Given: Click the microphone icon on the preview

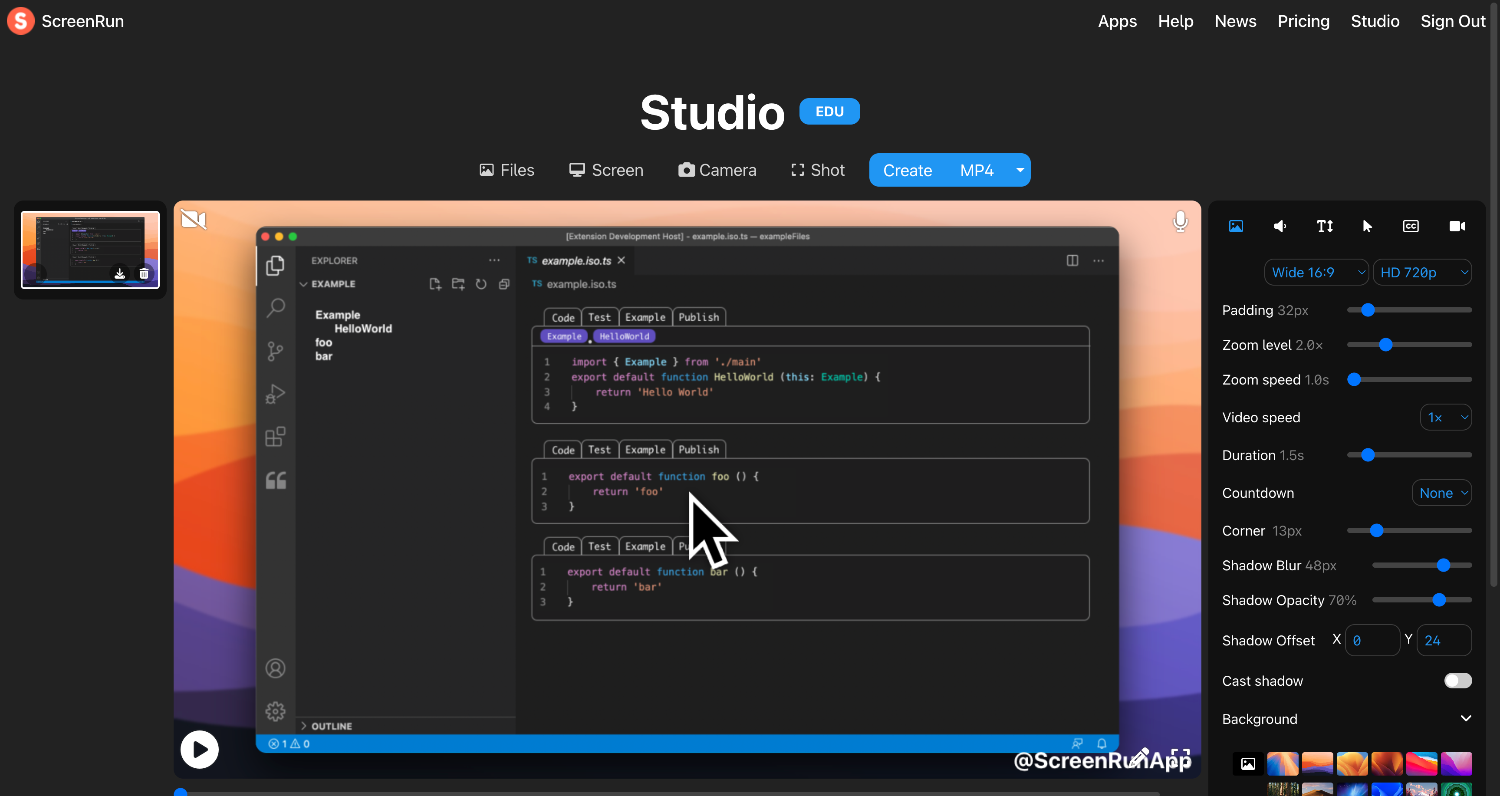Looking at the screenshot, I should coord(1180,221).
